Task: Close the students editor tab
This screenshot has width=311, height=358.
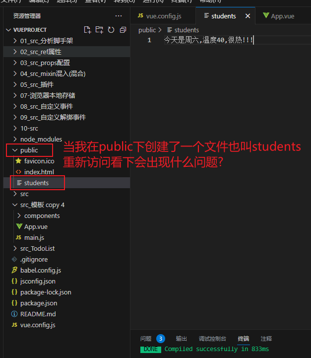Action: (248, 16)
